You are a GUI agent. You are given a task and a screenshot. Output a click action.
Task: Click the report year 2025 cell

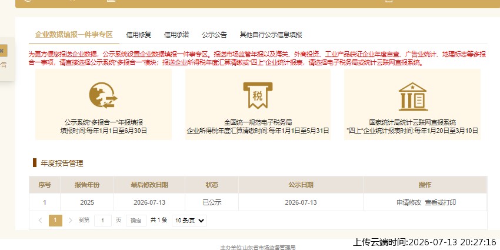tap(87, 202)
